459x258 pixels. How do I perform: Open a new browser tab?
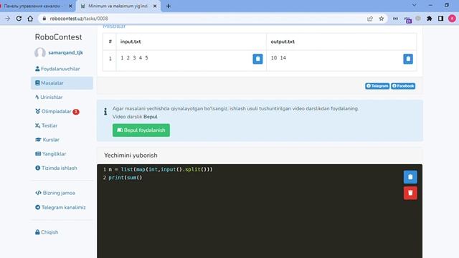[169, 6]
